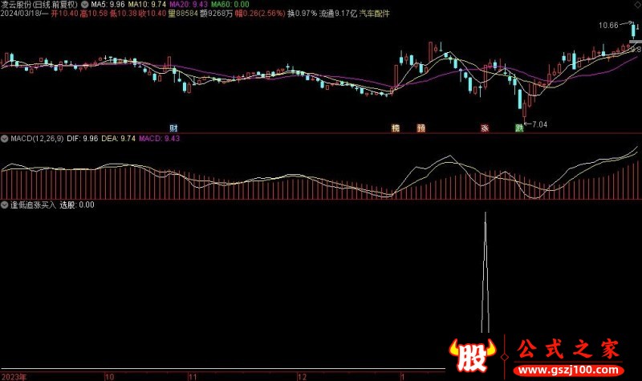Open dropdown beside 逢低追涨买入 indicator
The image size is (642, 381).
(x=5, y=205)
